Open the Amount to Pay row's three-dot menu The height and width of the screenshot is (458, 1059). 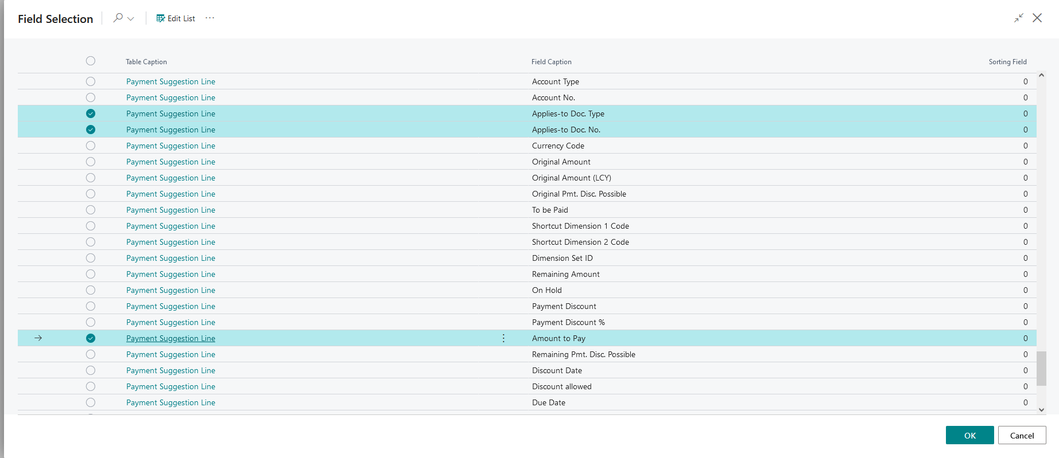(503, 338)
